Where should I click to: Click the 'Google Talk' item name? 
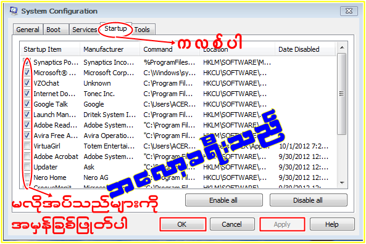click(x=51, y=104)
